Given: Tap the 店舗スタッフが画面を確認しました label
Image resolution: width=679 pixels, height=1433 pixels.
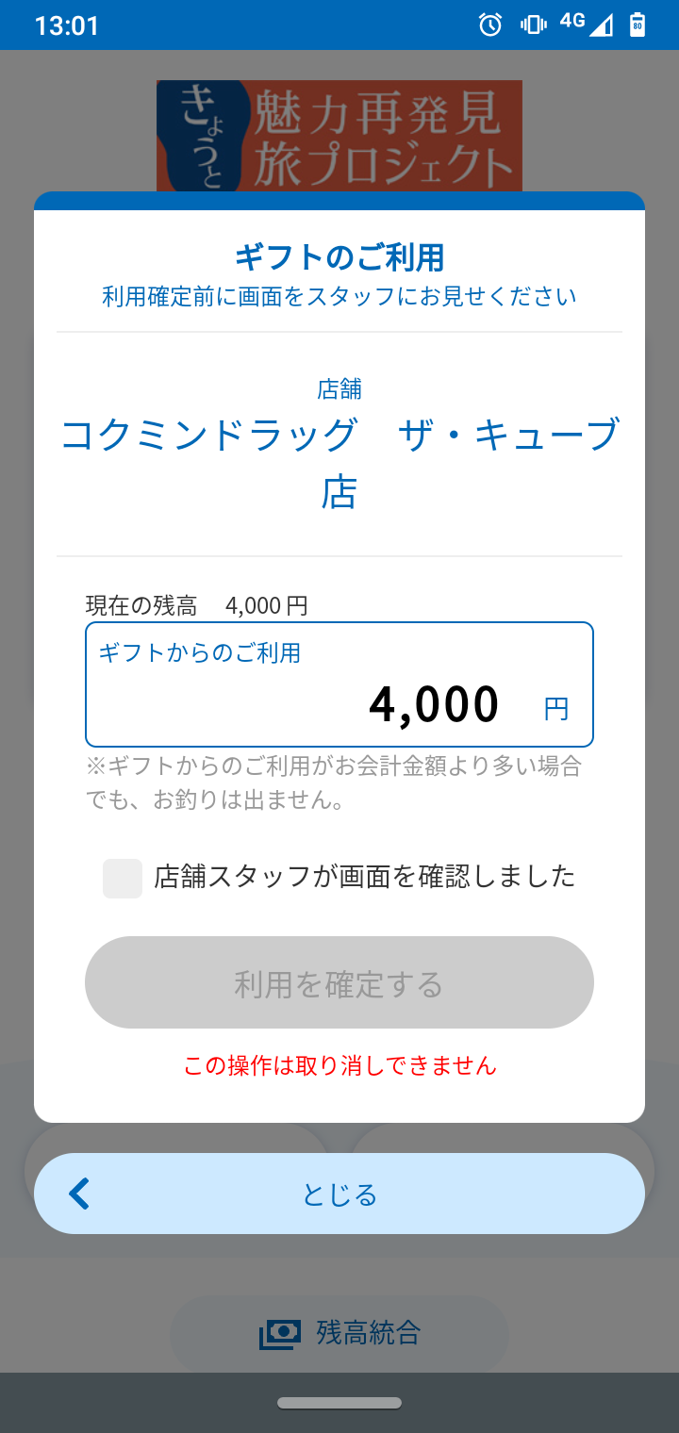Looking at the screenshot, I should (x=364, y=877).
